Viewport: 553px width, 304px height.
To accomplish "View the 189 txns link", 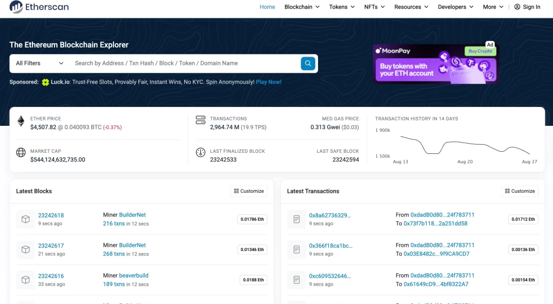I will [x=114, y=284].
